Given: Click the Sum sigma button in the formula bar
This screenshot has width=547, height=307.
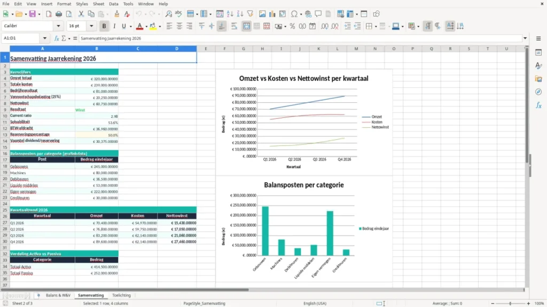Looking at the screenshot, I should coord(64,38).
